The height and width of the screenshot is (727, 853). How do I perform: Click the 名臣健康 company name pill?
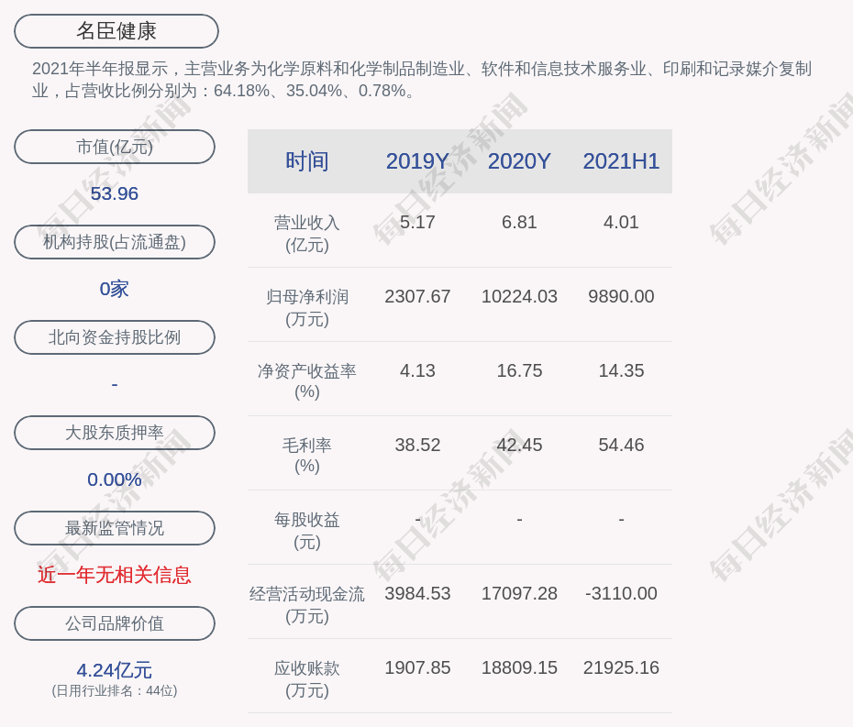[116, 31]
